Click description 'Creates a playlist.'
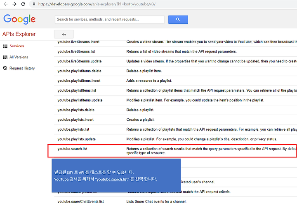Screen dimensions: 297x203 tap(140, 120)
